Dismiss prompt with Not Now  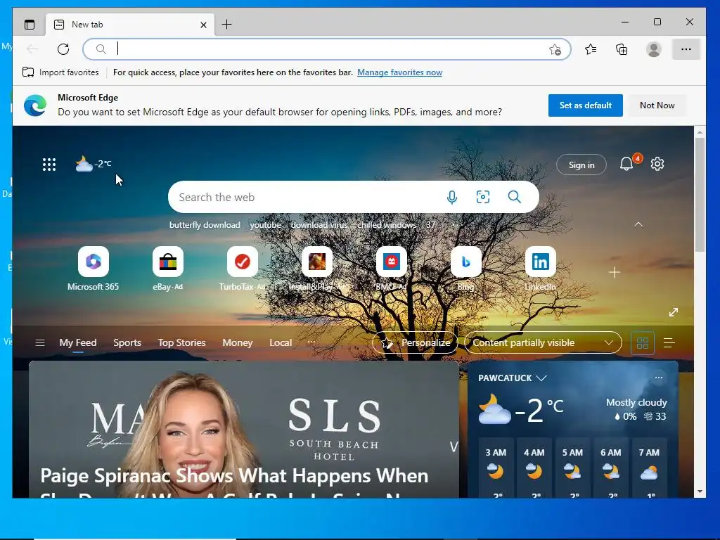tap(657, 105)
